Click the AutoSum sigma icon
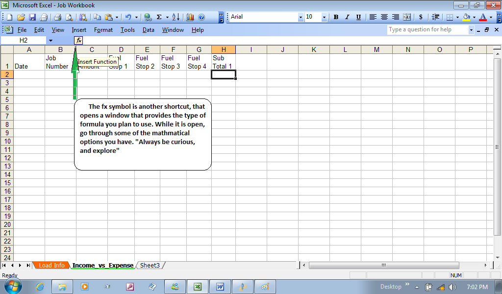 (159, 17)
